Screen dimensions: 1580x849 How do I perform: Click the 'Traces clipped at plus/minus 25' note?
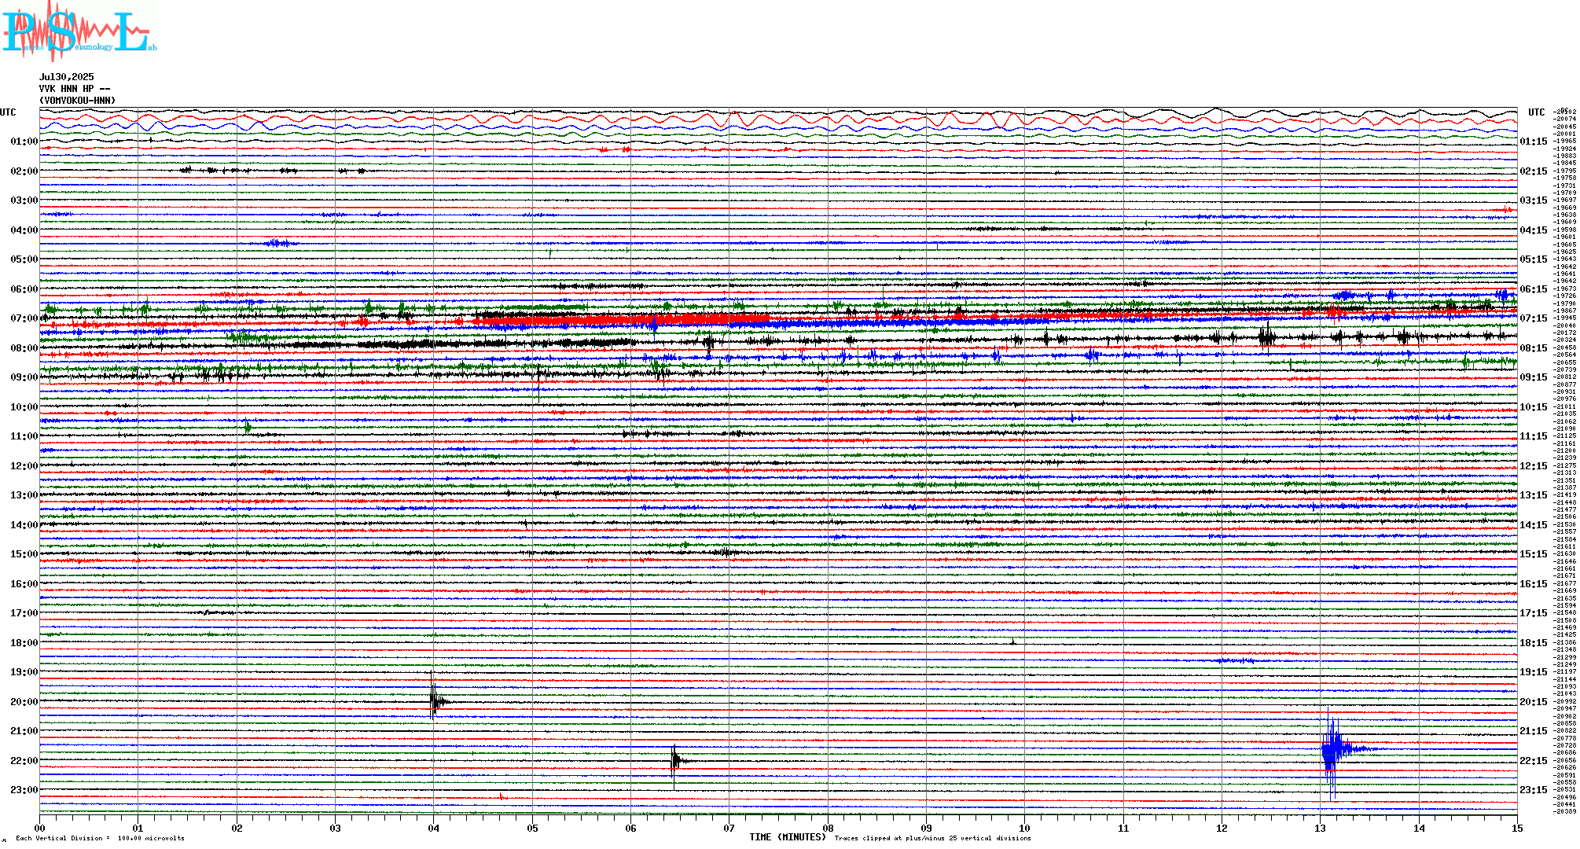pos(932,838)
